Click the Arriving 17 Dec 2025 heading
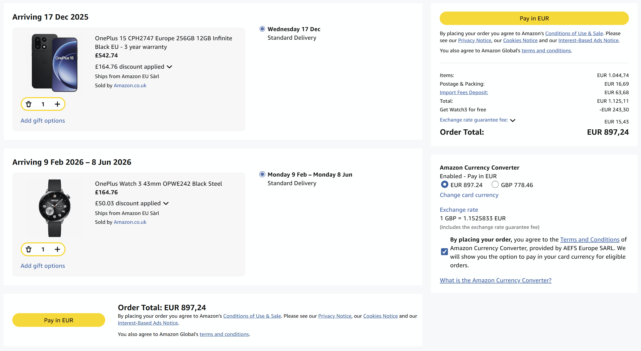 pos(50,17)
